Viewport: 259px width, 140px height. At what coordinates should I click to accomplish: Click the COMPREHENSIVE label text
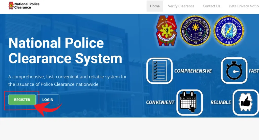coord(193,71)
